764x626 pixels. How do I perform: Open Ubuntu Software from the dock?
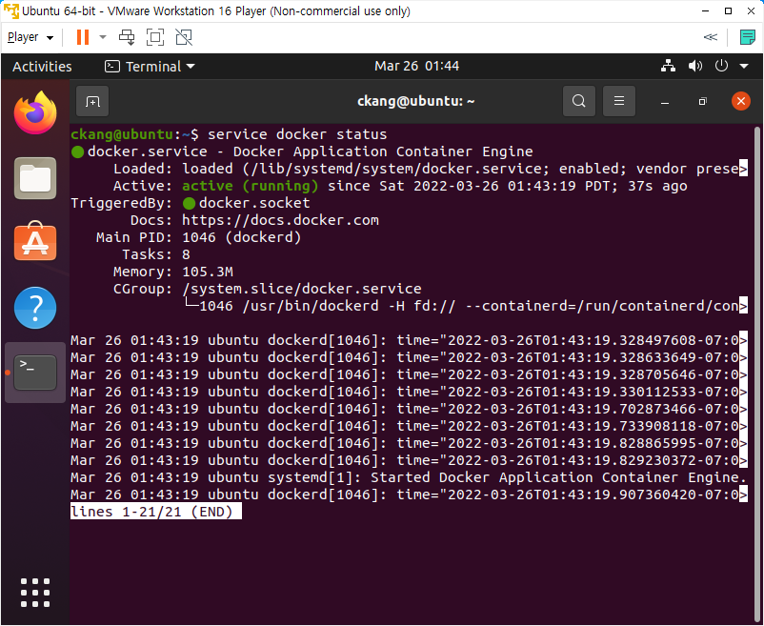pos(35,242)
